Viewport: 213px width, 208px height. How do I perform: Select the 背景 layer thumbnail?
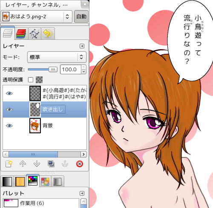tap(35, 126)
